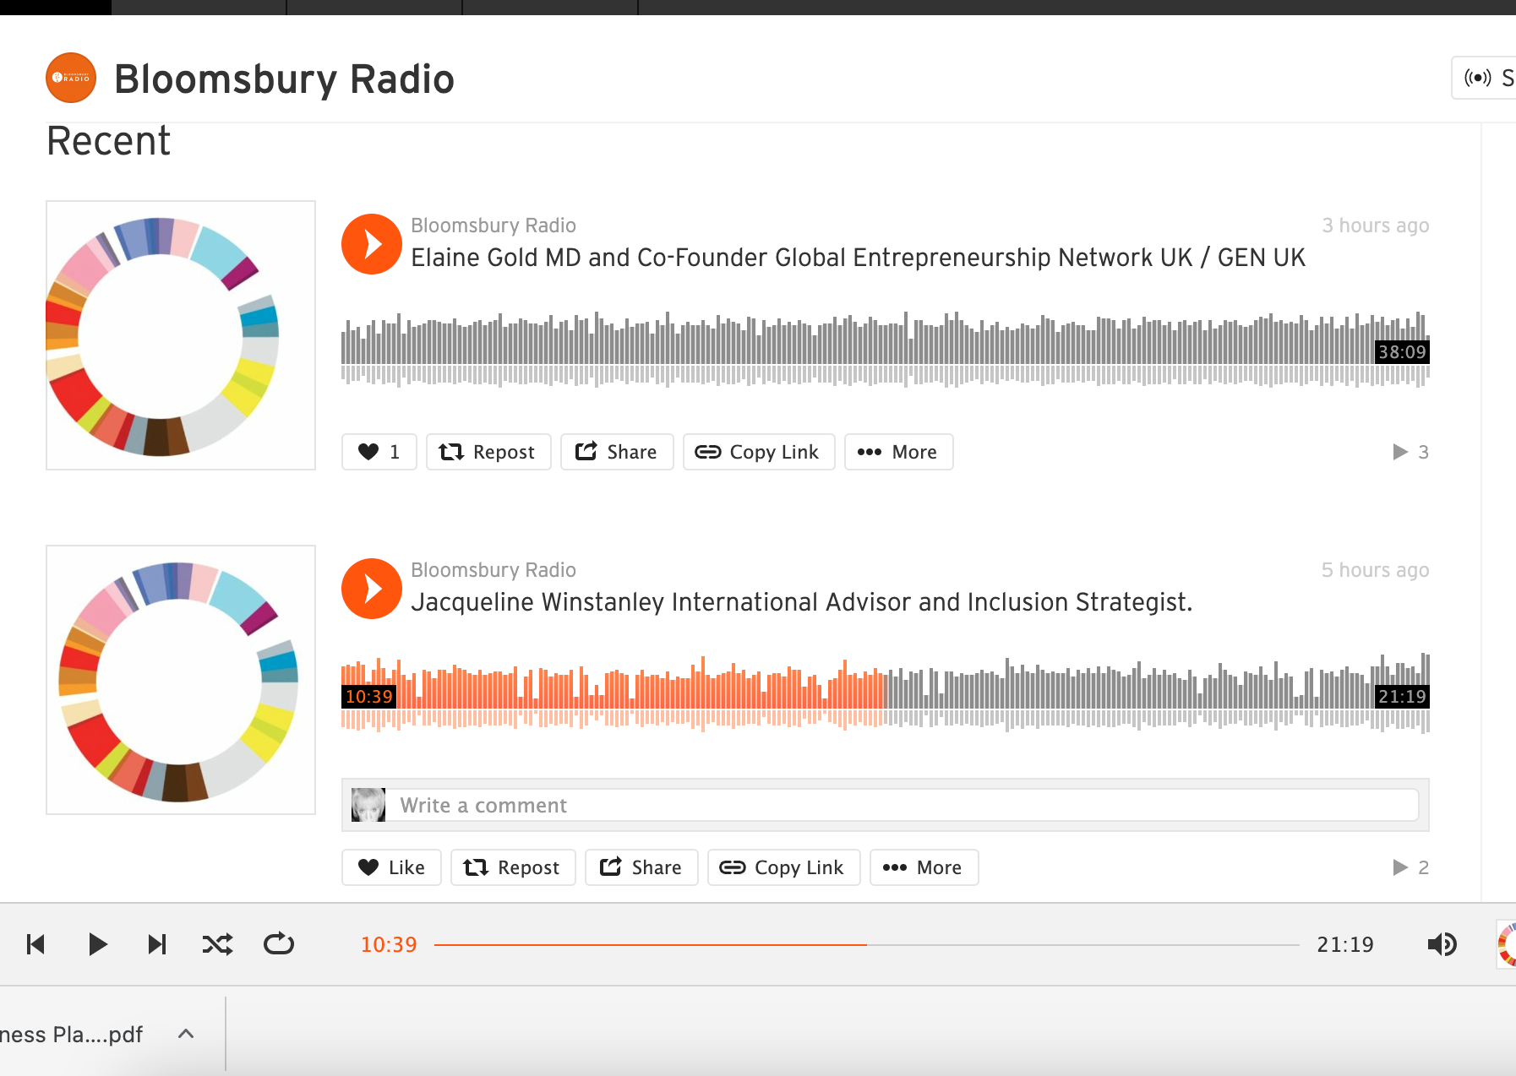
Task: Expand the downloaded PDF options chevron
Action: pos(186,1034)
